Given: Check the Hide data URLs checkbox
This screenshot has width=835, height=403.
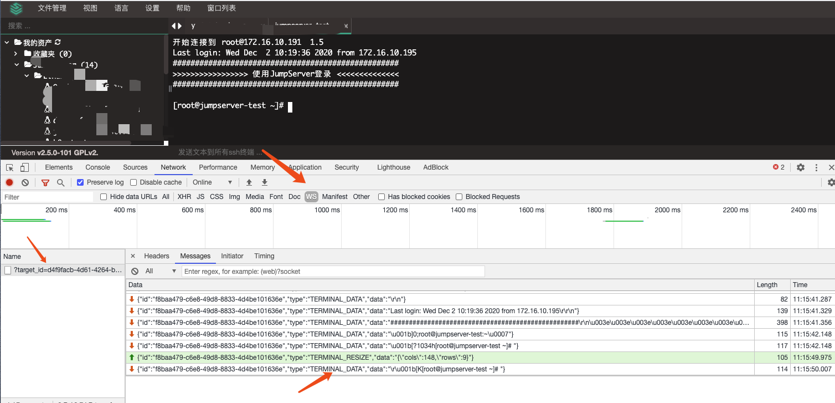Looking at the screenshot, I should point(104,196).
